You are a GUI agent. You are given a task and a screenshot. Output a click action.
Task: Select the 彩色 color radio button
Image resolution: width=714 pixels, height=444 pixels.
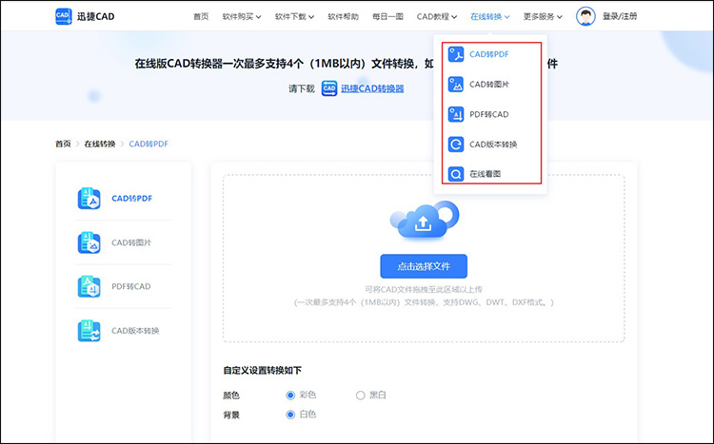[x=290, y=395]
